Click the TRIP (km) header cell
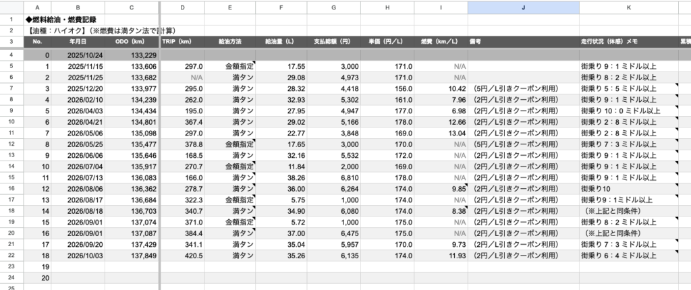The height and width of the screenshot is (290, 691). click(182, 41)
